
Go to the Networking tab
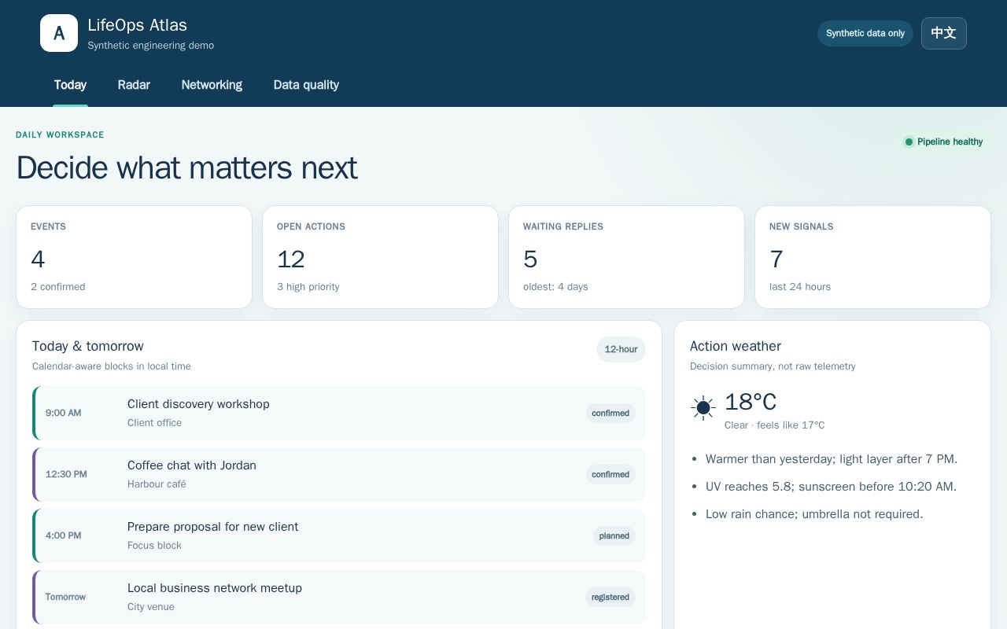[x=212, y=85]
